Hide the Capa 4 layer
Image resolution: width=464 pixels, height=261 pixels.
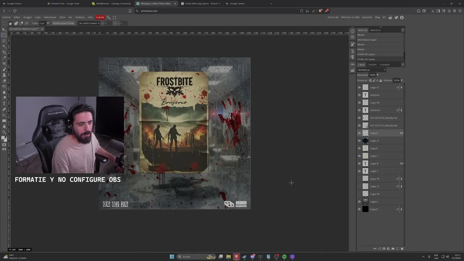359,202
